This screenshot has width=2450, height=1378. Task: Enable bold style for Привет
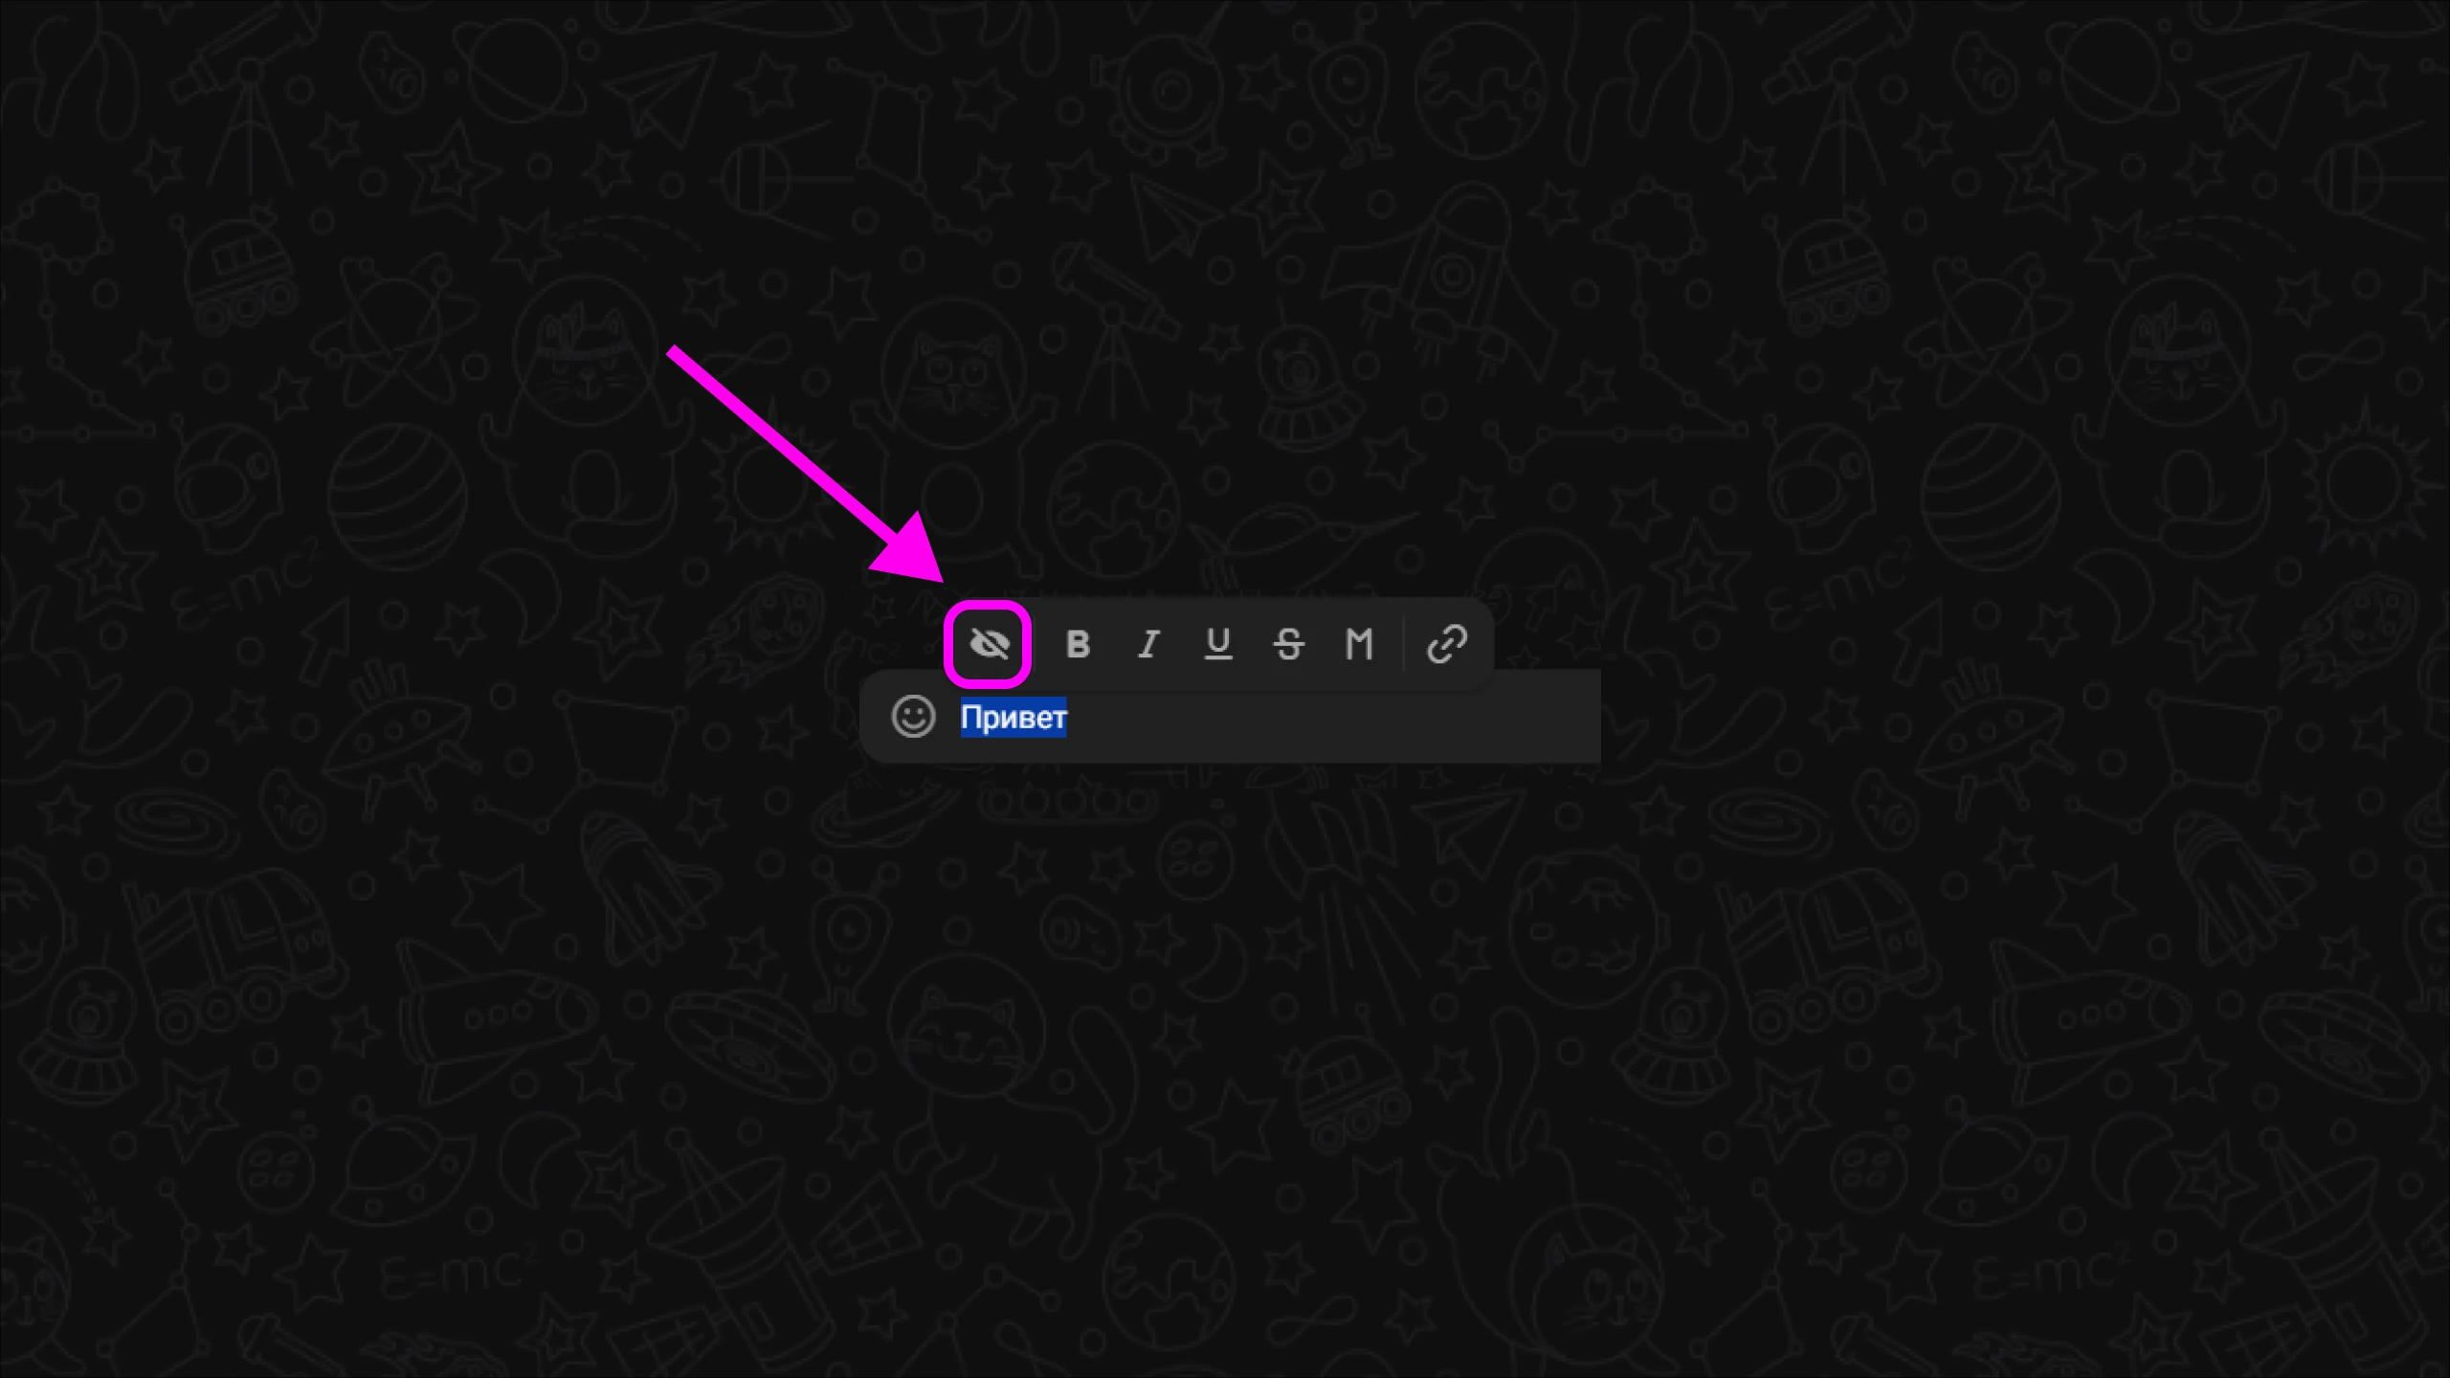tap(1078, 644)
